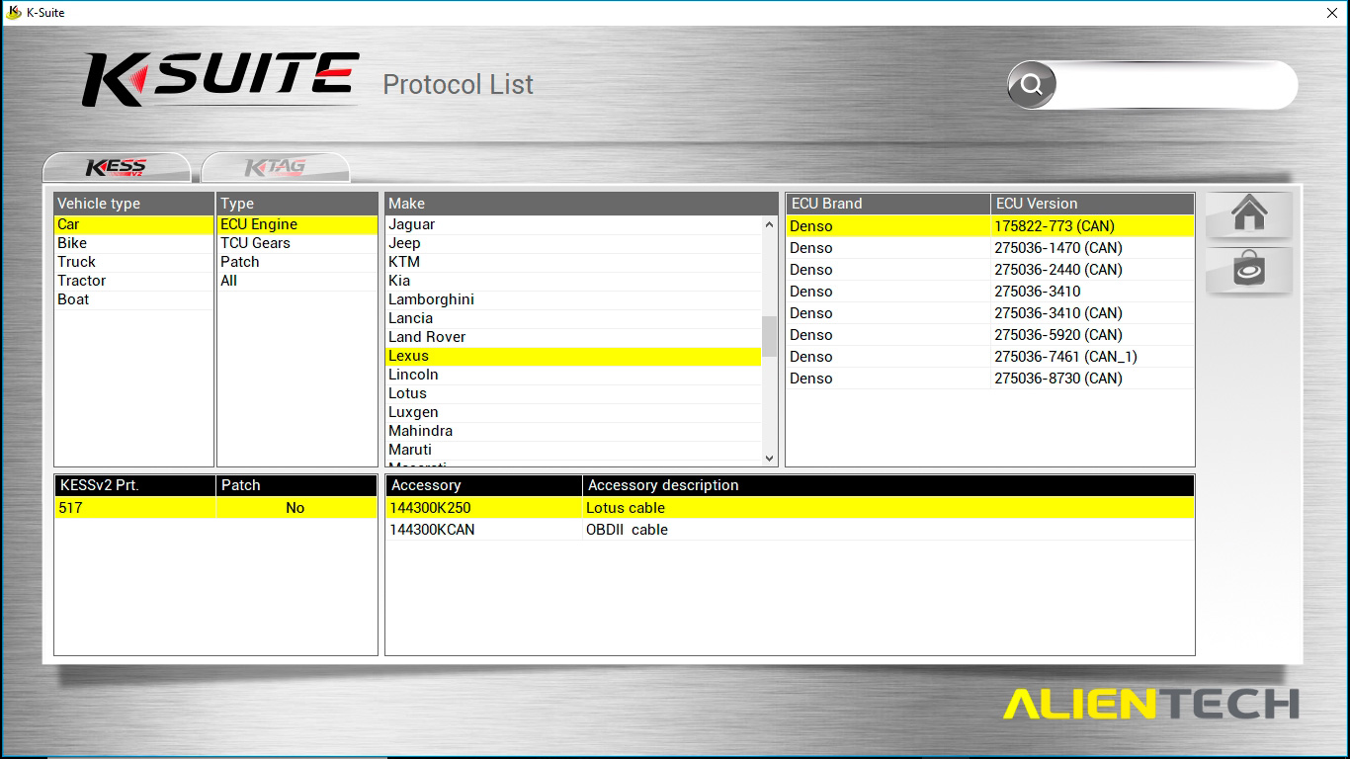
Task: Close the K-Suite window
Action: [x=1331, y=13]
